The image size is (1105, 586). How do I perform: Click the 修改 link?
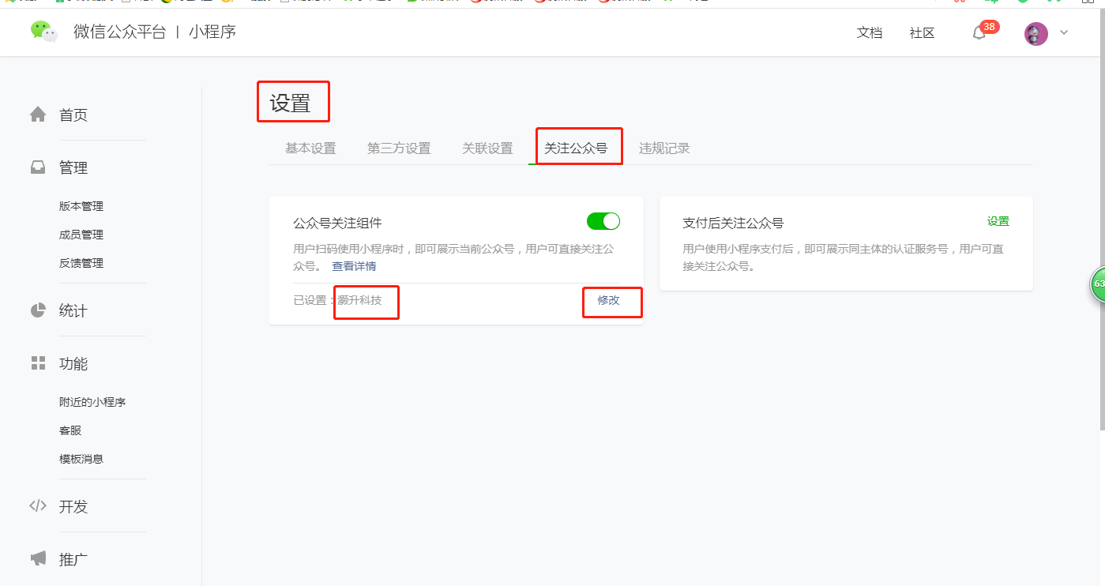click(x=608, y=301)
